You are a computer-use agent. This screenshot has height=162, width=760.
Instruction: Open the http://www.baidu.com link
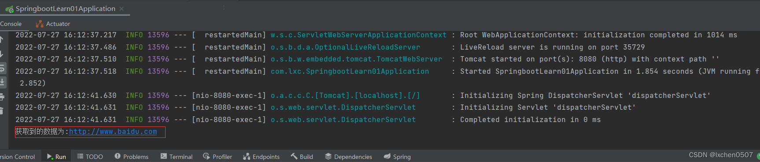pos(113,131)
